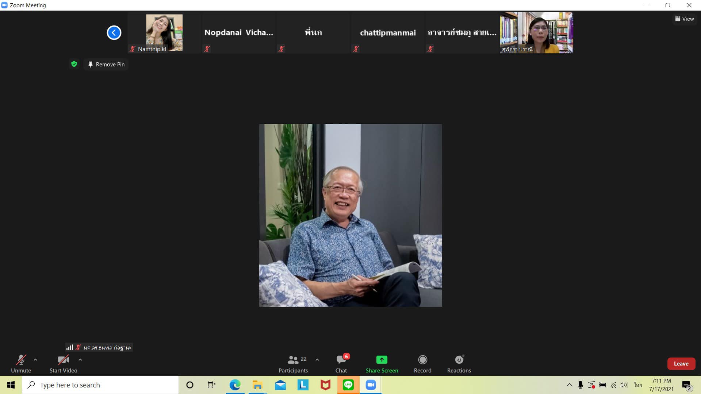Leave the meeting
The image size is (701, 394).
pos(681,364)
